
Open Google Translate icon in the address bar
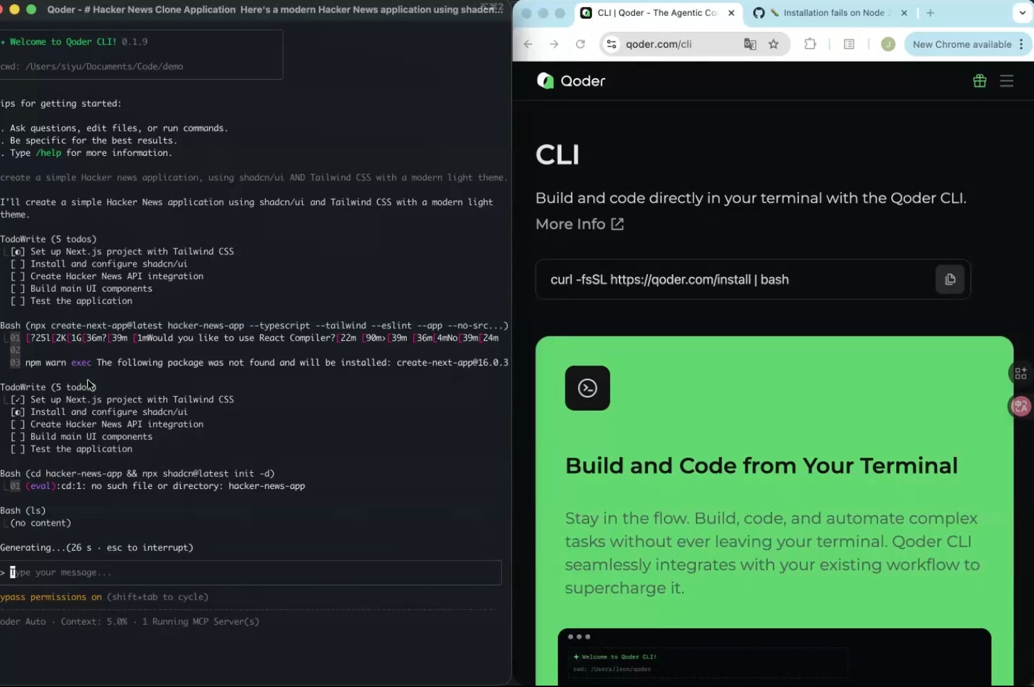point(751,44)
